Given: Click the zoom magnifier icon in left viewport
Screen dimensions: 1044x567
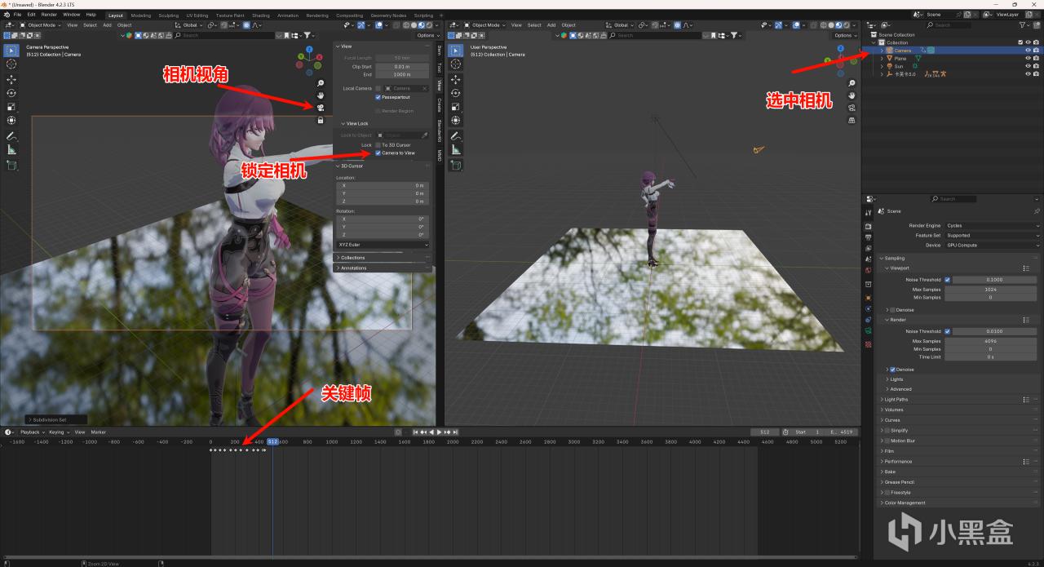Looking at the screenshot, I should [321, 83].
